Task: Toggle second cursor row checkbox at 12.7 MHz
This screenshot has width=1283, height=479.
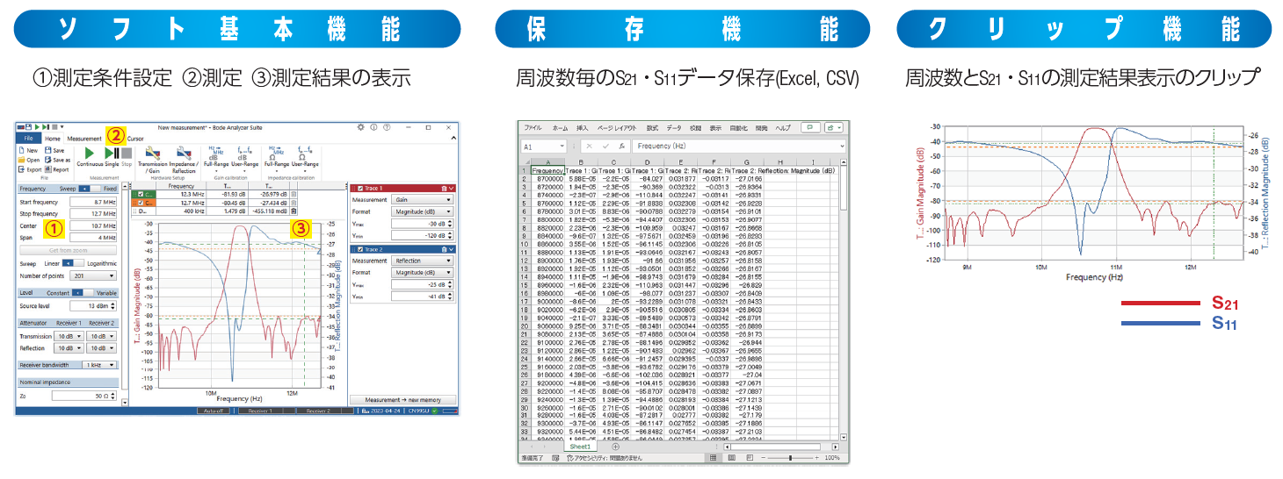Action: [141, 204]
